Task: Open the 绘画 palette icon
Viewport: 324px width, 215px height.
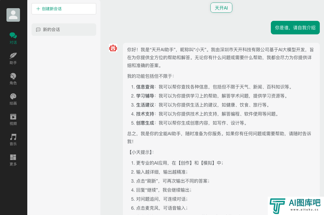Action: [13, 96]
